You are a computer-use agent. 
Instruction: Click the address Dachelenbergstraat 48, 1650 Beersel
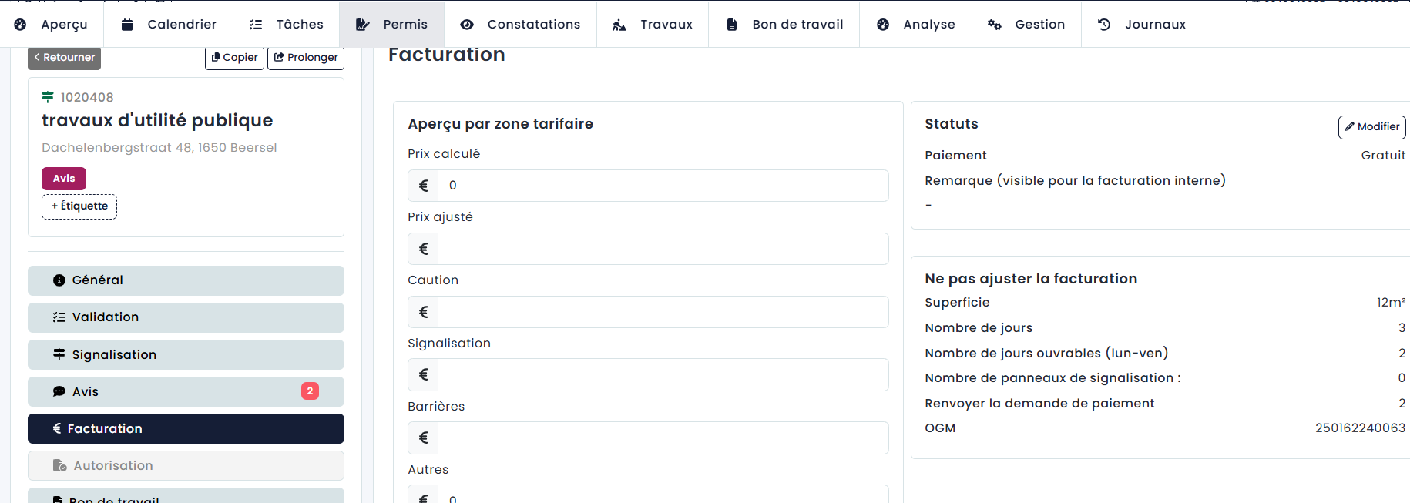tap(159, 148)
